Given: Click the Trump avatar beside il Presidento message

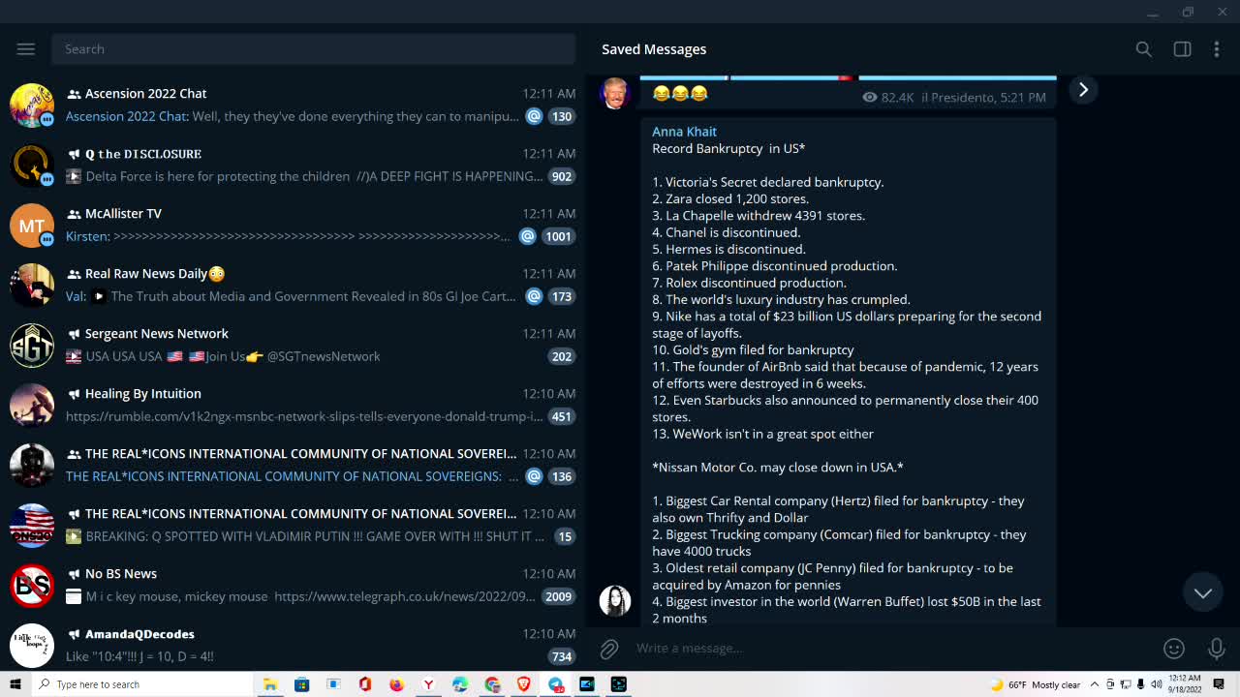Looking at the screenshot, I should tap(615, 93).
